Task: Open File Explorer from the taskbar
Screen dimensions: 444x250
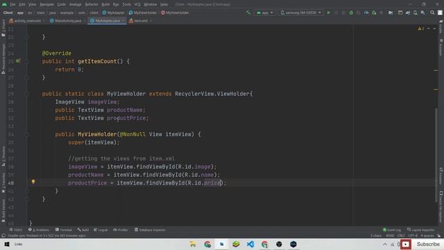Action: click(193, 244)
